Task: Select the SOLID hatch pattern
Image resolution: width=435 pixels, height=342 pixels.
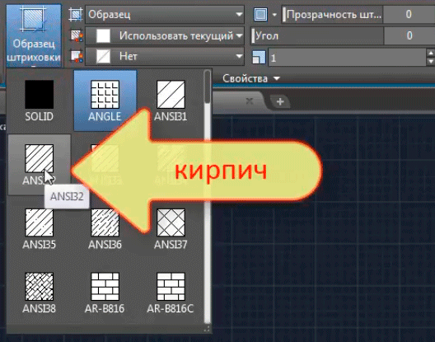Action: [x=39, y=101]
